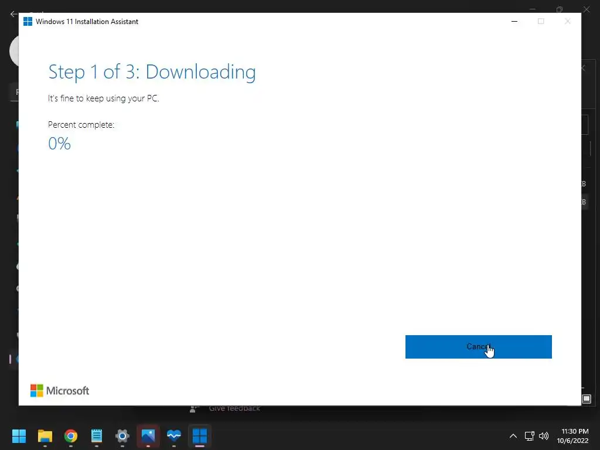Click the Give feedback link in the background window
The height and width of the screenshot is (450, 600).
point(234,408)
